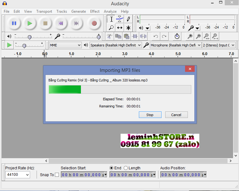Close the Importing MP3 files dialog

pos(190,69)
